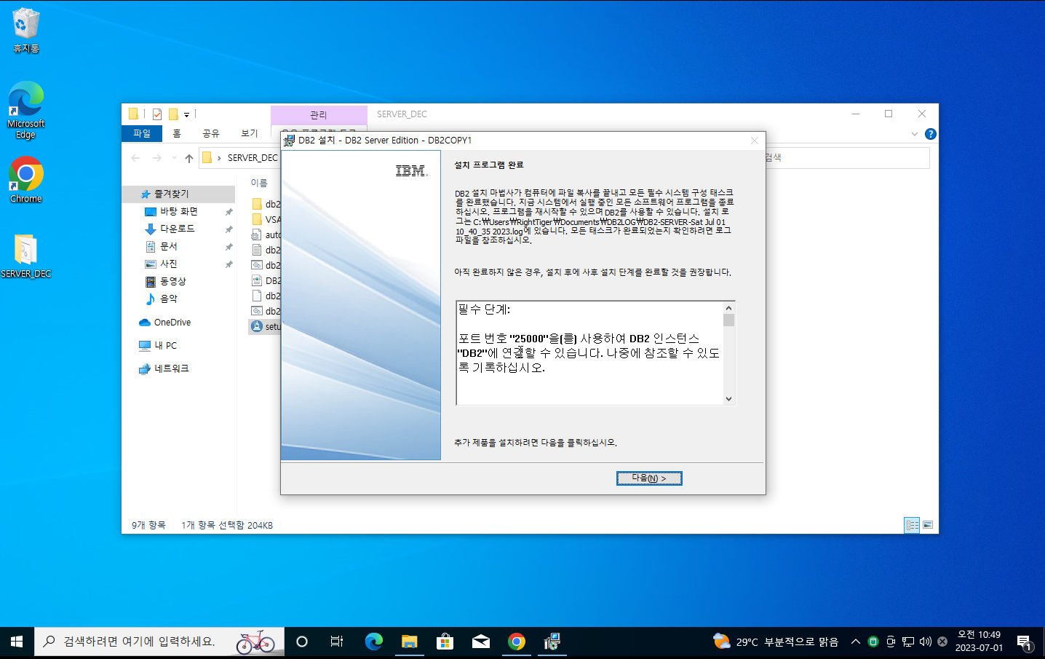Click the new folder quick access icon
Screen dimensions: 1045x659
tap(173, 114)
